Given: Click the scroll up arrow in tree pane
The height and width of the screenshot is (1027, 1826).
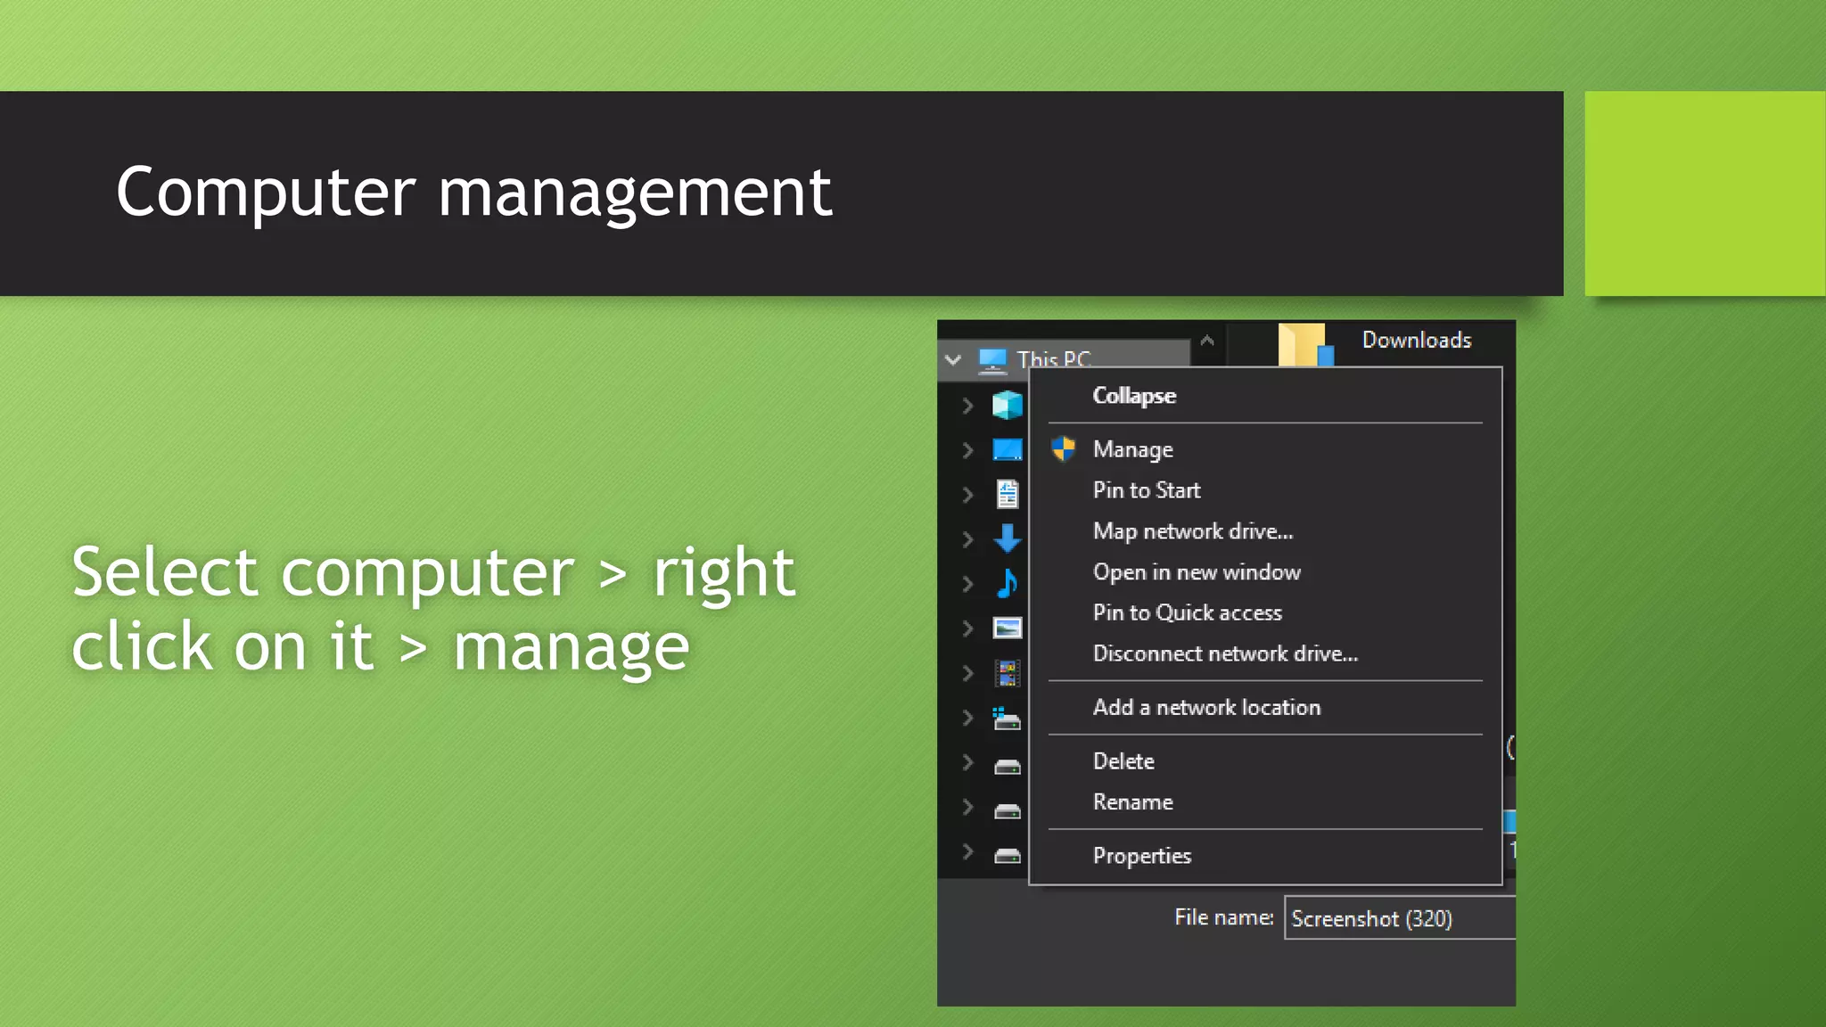Looking at the screenshot, I should click(1207, 341).
